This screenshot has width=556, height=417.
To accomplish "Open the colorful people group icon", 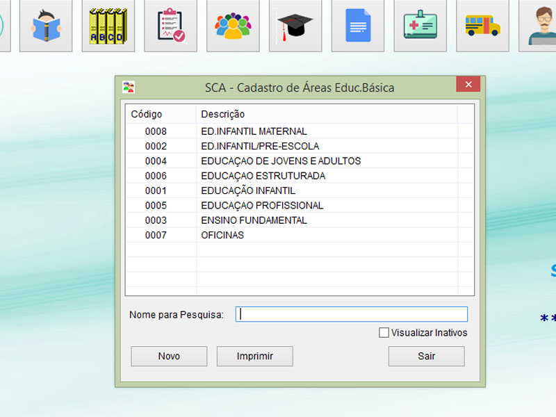I will pos(233,26).
